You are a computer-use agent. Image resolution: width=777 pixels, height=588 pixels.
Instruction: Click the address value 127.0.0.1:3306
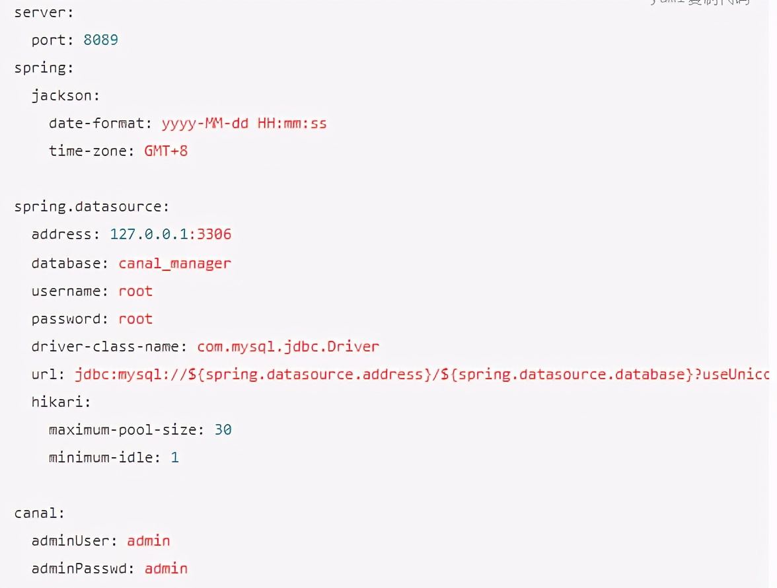(170, 235)
